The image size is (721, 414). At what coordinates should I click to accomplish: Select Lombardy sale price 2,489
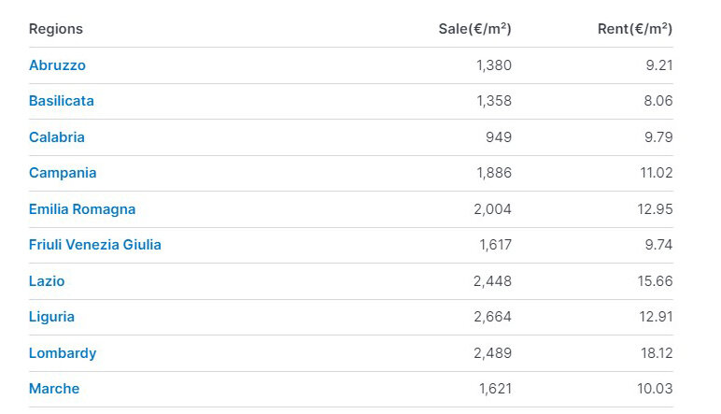(492, 353)
